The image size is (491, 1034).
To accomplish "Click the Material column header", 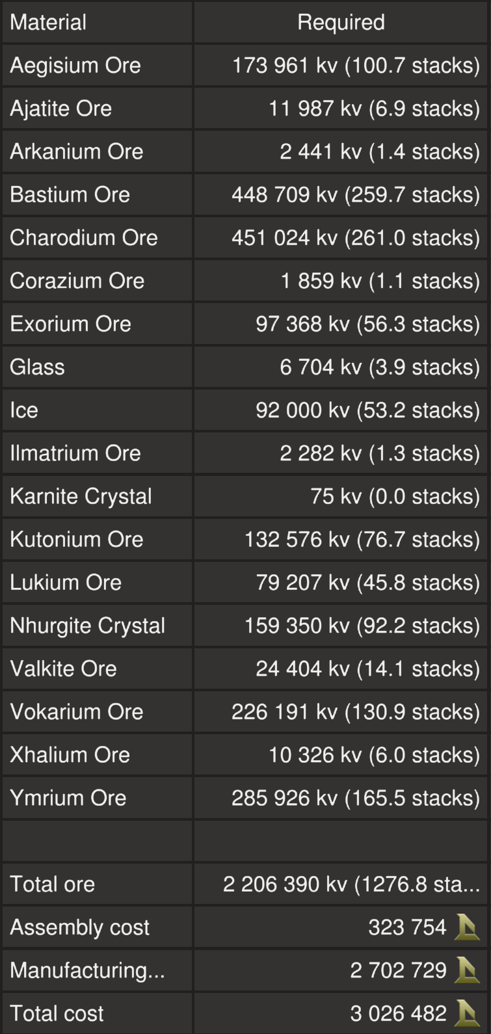I will [x=48, y=22].
